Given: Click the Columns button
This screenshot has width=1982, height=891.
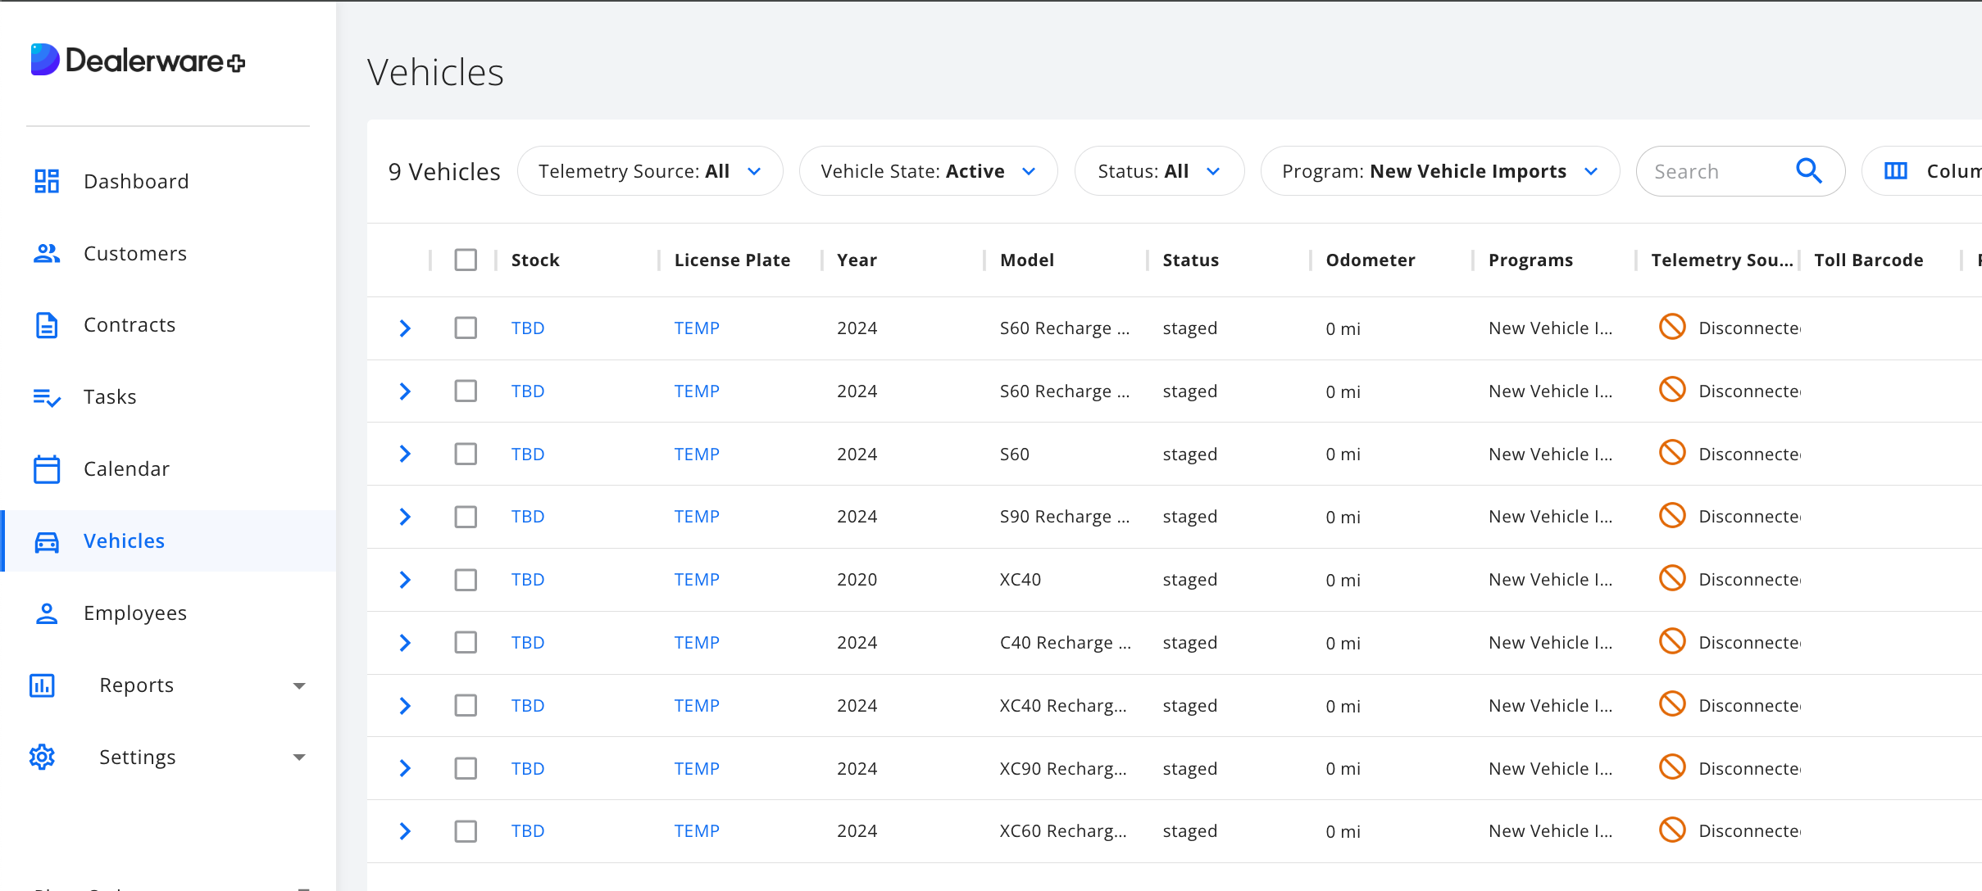Looking at the screenshot, I should (x=1922, y=171).
